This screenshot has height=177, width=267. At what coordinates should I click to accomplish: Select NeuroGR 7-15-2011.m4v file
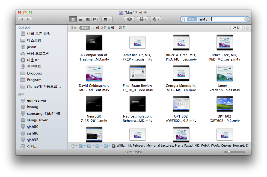(94, 104)
